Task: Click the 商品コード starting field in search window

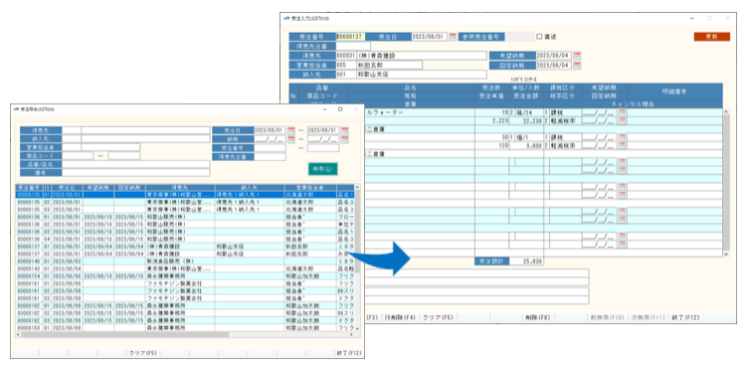Action: click(78, 155)
